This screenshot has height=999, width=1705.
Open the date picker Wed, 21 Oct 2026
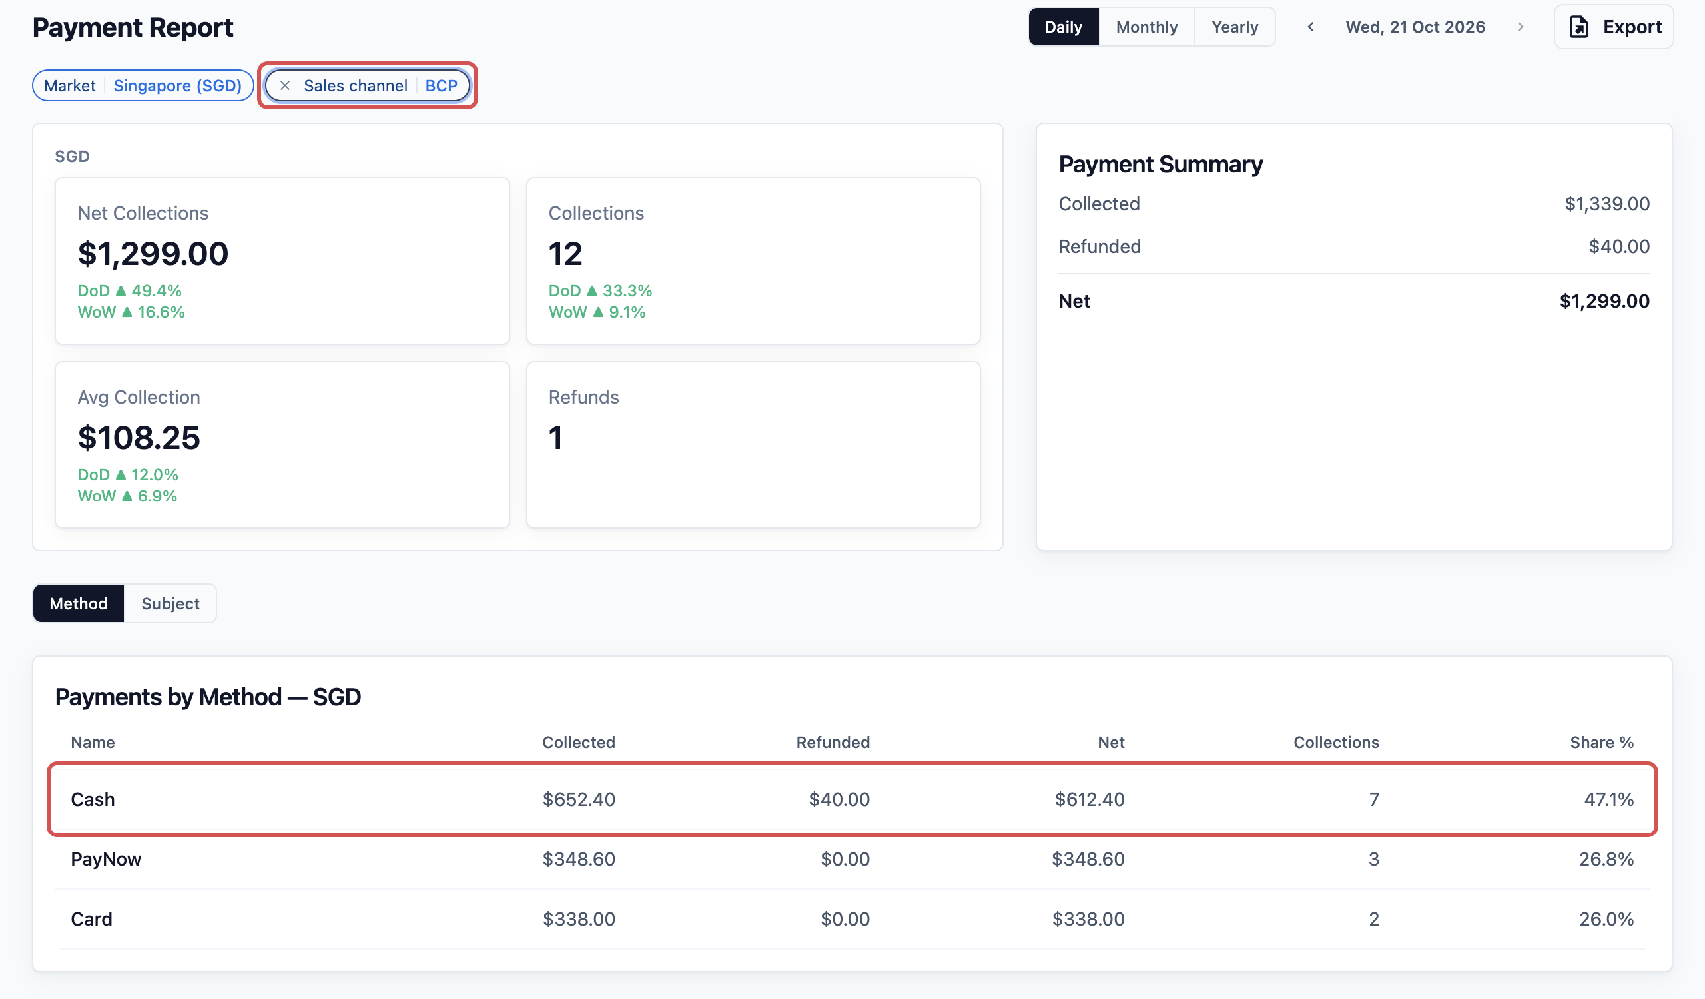pyautogui.click(x=1415, y=27)
